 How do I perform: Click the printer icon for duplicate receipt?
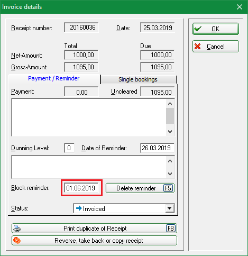(x=17, y=228)
